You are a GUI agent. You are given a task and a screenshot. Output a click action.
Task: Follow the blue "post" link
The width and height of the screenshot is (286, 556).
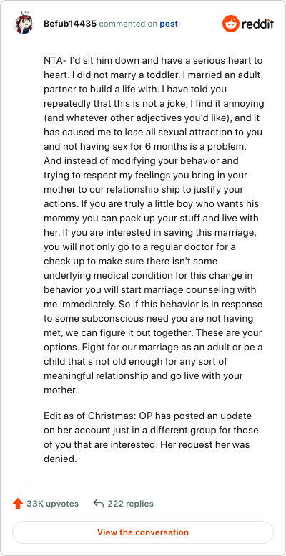[x=169, y=24]
